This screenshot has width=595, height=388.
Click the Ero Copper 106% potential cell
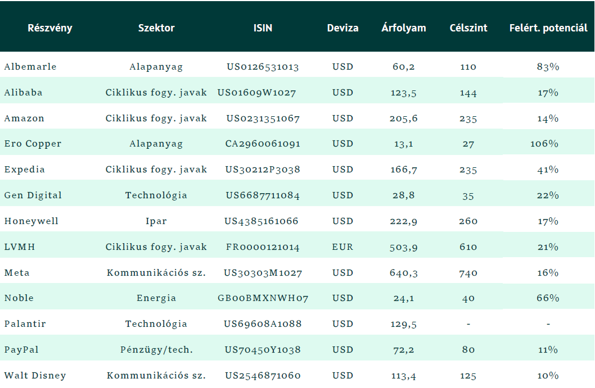pyautogui.click(x=544, y=144)
